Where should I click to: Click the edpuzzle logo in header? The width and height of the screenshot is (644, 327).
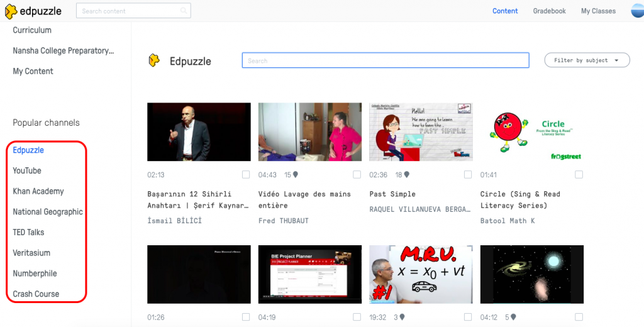click(x=33, y=11)
